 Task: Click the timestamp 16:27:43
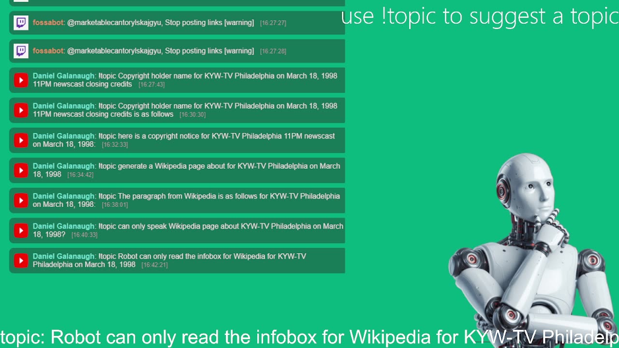click(151, 85)
